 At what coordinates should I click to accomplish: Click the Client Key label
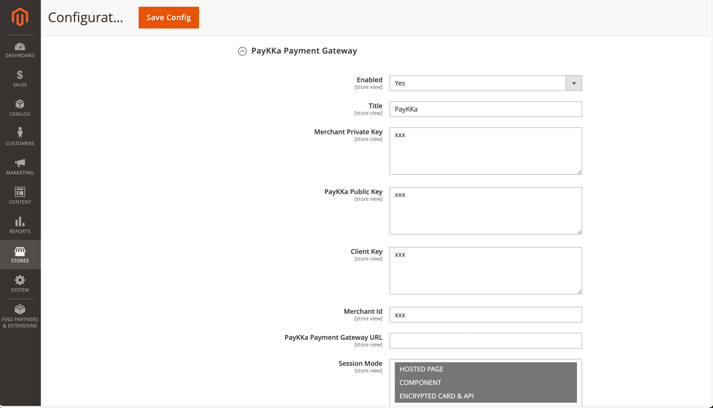[366, 251]
